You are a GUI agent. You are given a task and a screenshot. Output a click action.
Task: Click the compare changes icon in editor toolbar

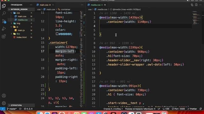192,5
